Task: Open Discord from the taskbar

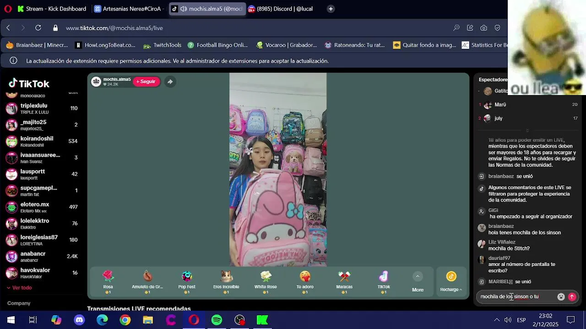Action: [x=79, y=320]
